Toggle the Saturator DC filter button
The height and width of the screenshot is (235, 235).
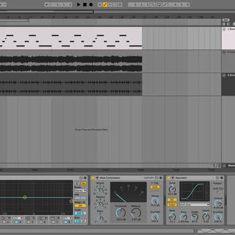[x=172, y=200]
